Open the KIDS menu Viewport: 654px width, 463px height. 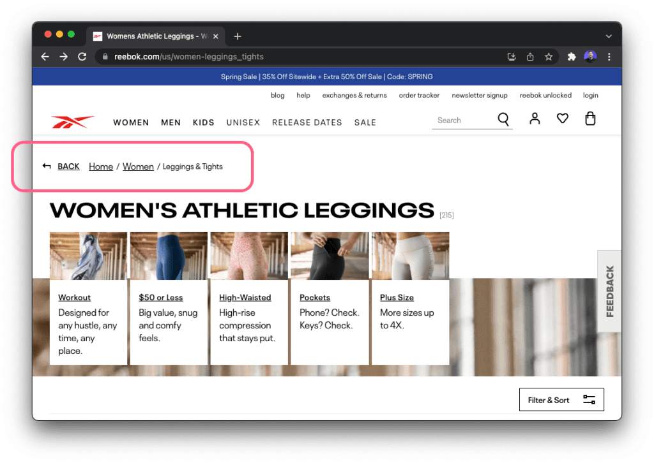(x=204, y=122)
